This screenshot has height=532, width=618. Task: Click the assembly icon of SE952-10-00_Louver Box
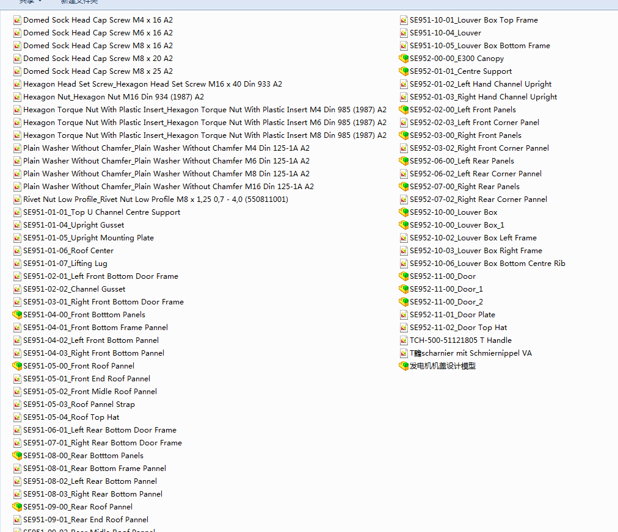[404, 212]
